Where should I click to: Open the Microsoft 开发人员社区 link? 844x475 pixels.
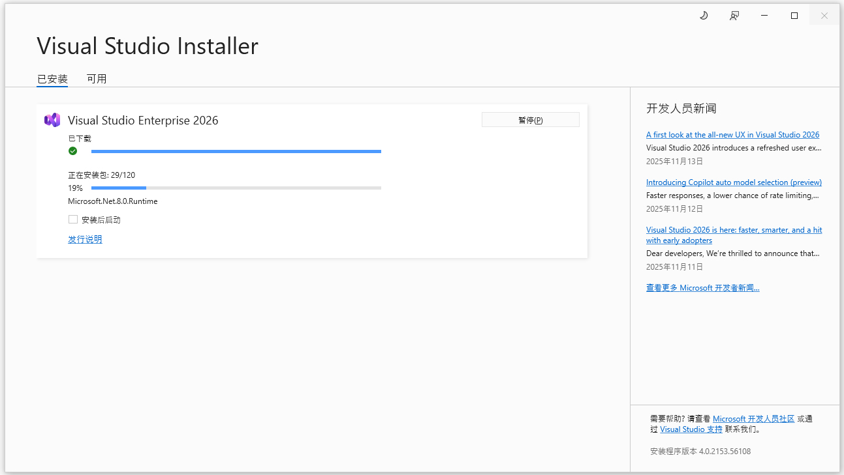(x=753, y=419)
